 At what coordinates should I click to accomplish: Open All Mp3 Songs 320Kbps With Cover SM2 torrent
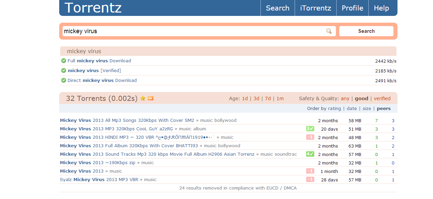tap(127, 120)
